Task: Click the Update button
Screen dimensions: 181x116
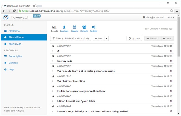Action: (134, 38)
